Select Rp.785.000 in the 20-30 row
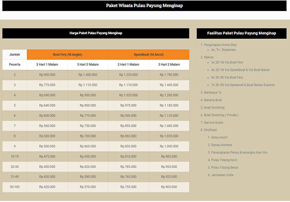This screenshot has width=290, height=202. 129,167
